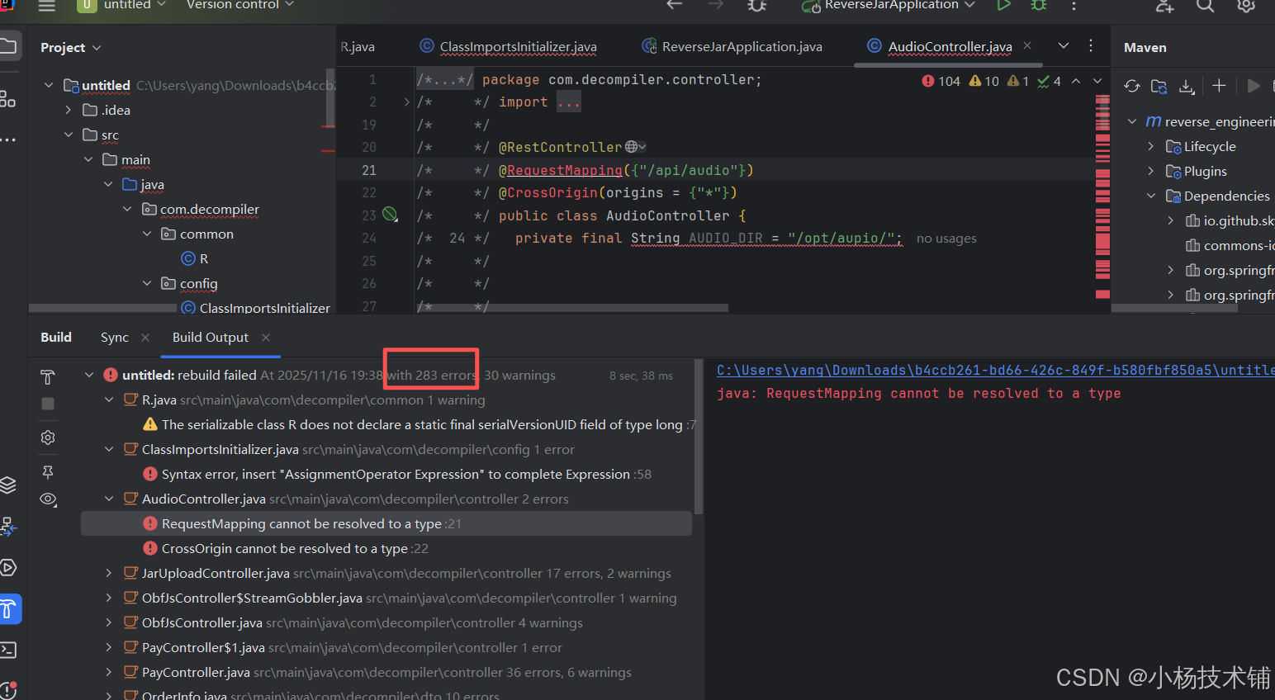Open the Version control dropdown

coord(239,5)
